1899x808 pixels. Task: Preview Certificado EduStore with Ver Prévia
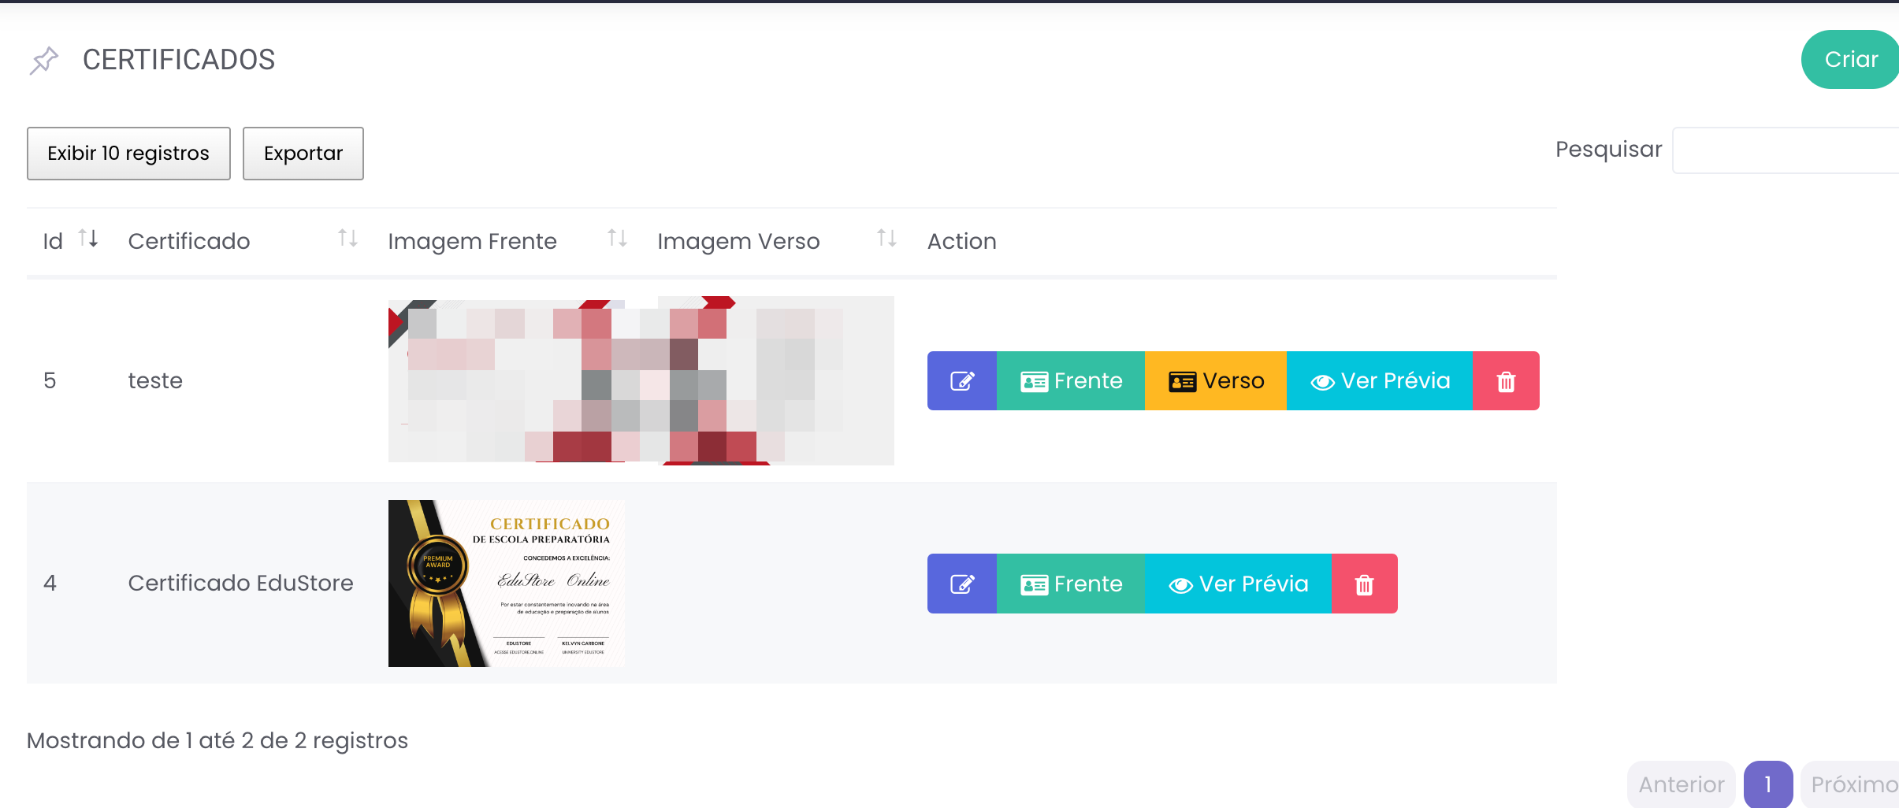[1237, 584]
